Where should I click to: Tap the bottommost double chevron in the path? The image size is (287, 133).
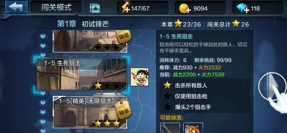[43, 131]
